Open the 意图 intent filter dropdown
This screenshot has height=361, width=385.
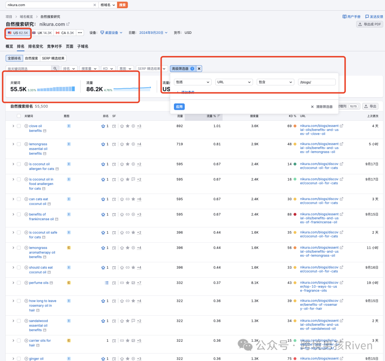point(125,69)
